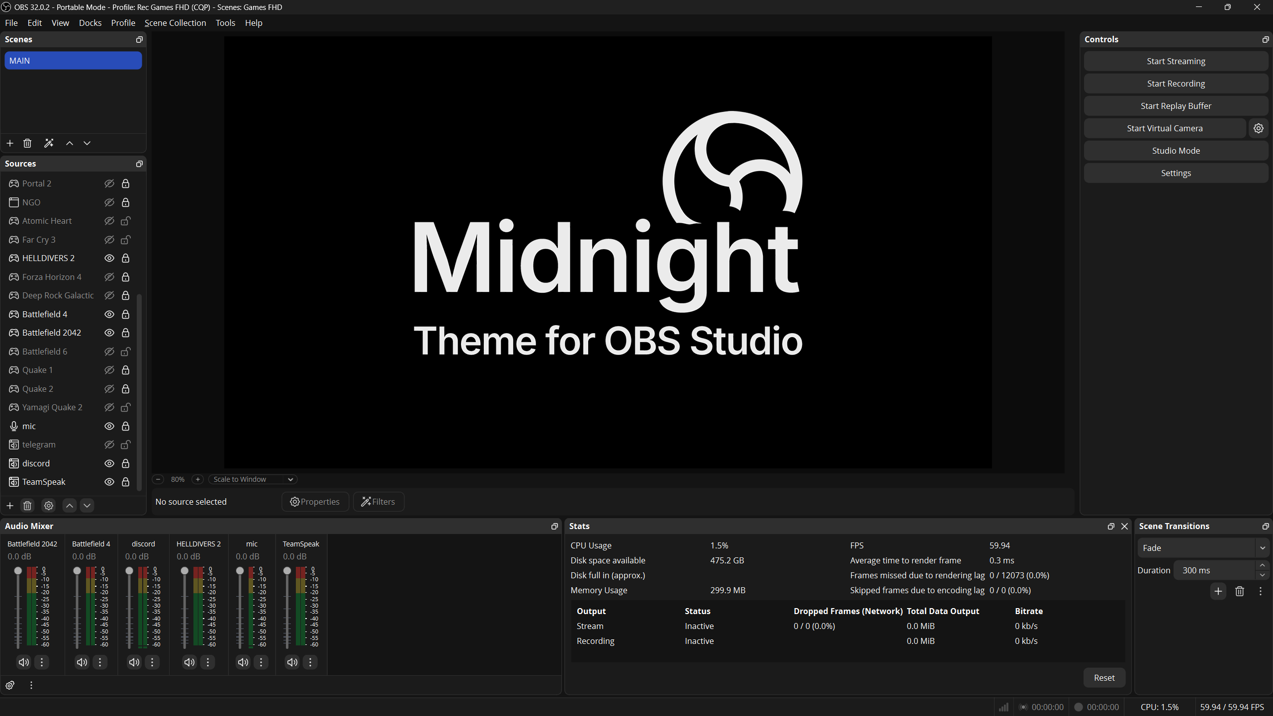Reset the stats panel
This screenshot has height=716, width=1273.
click(1104, 678)
